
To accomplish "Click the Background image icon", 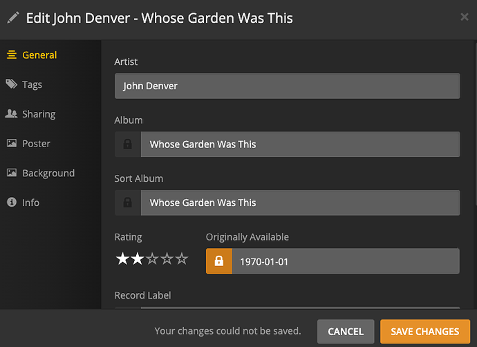I will click(x=11, y=173).
